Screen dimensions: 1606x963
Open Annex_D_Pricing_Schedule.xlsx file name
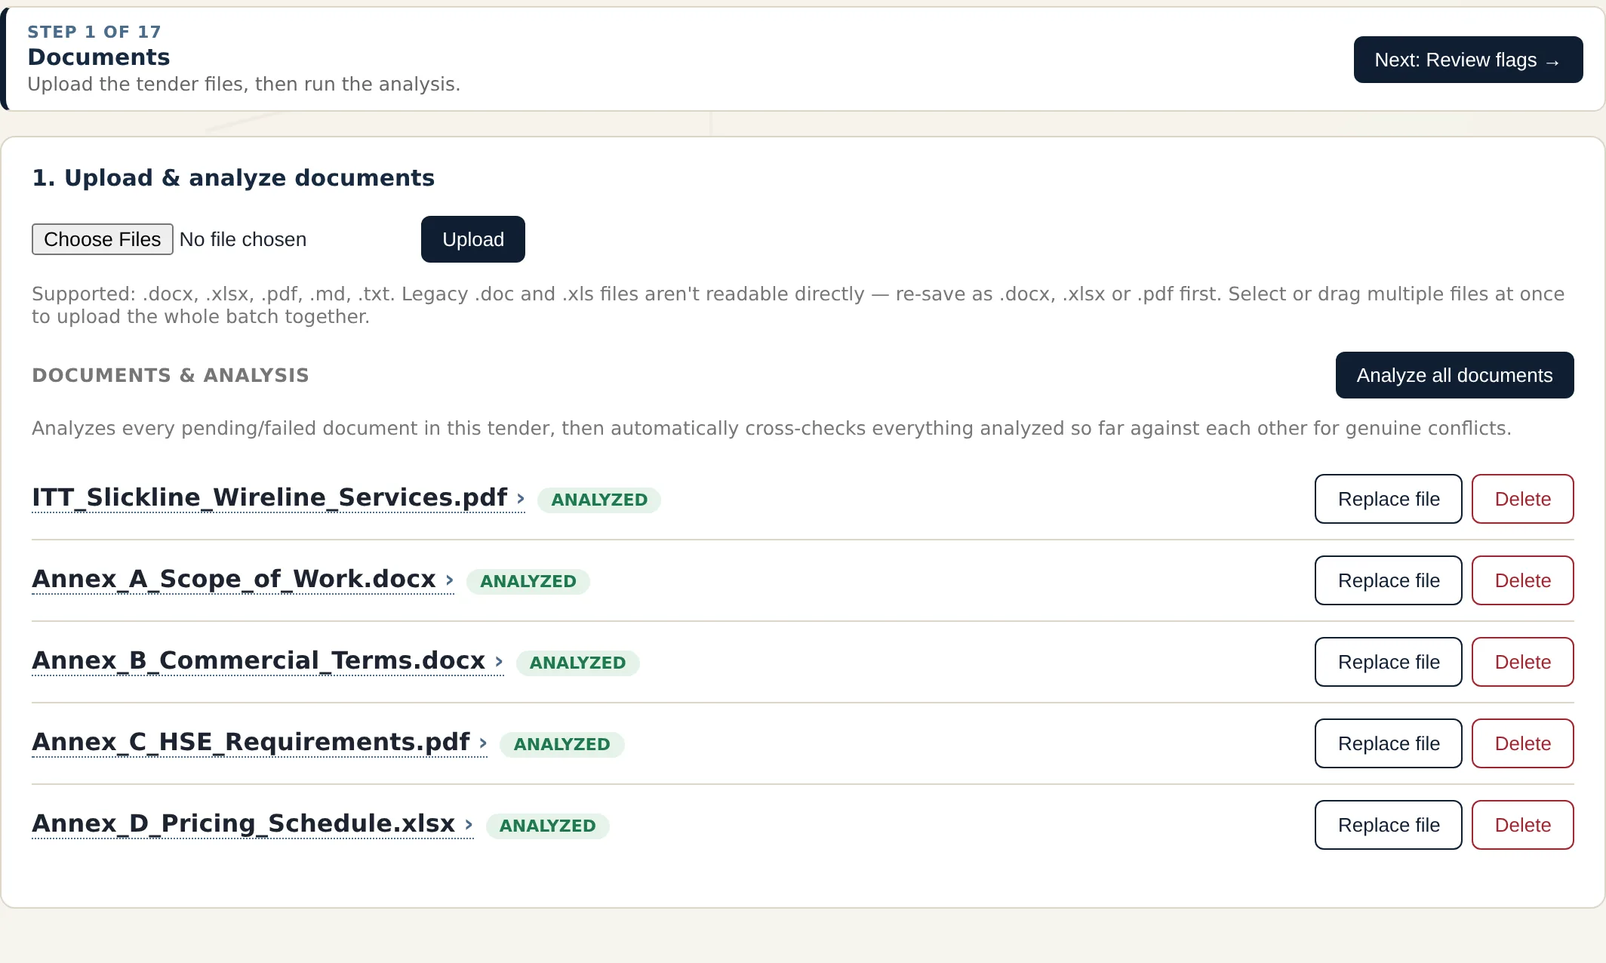[x=244, y=823]
